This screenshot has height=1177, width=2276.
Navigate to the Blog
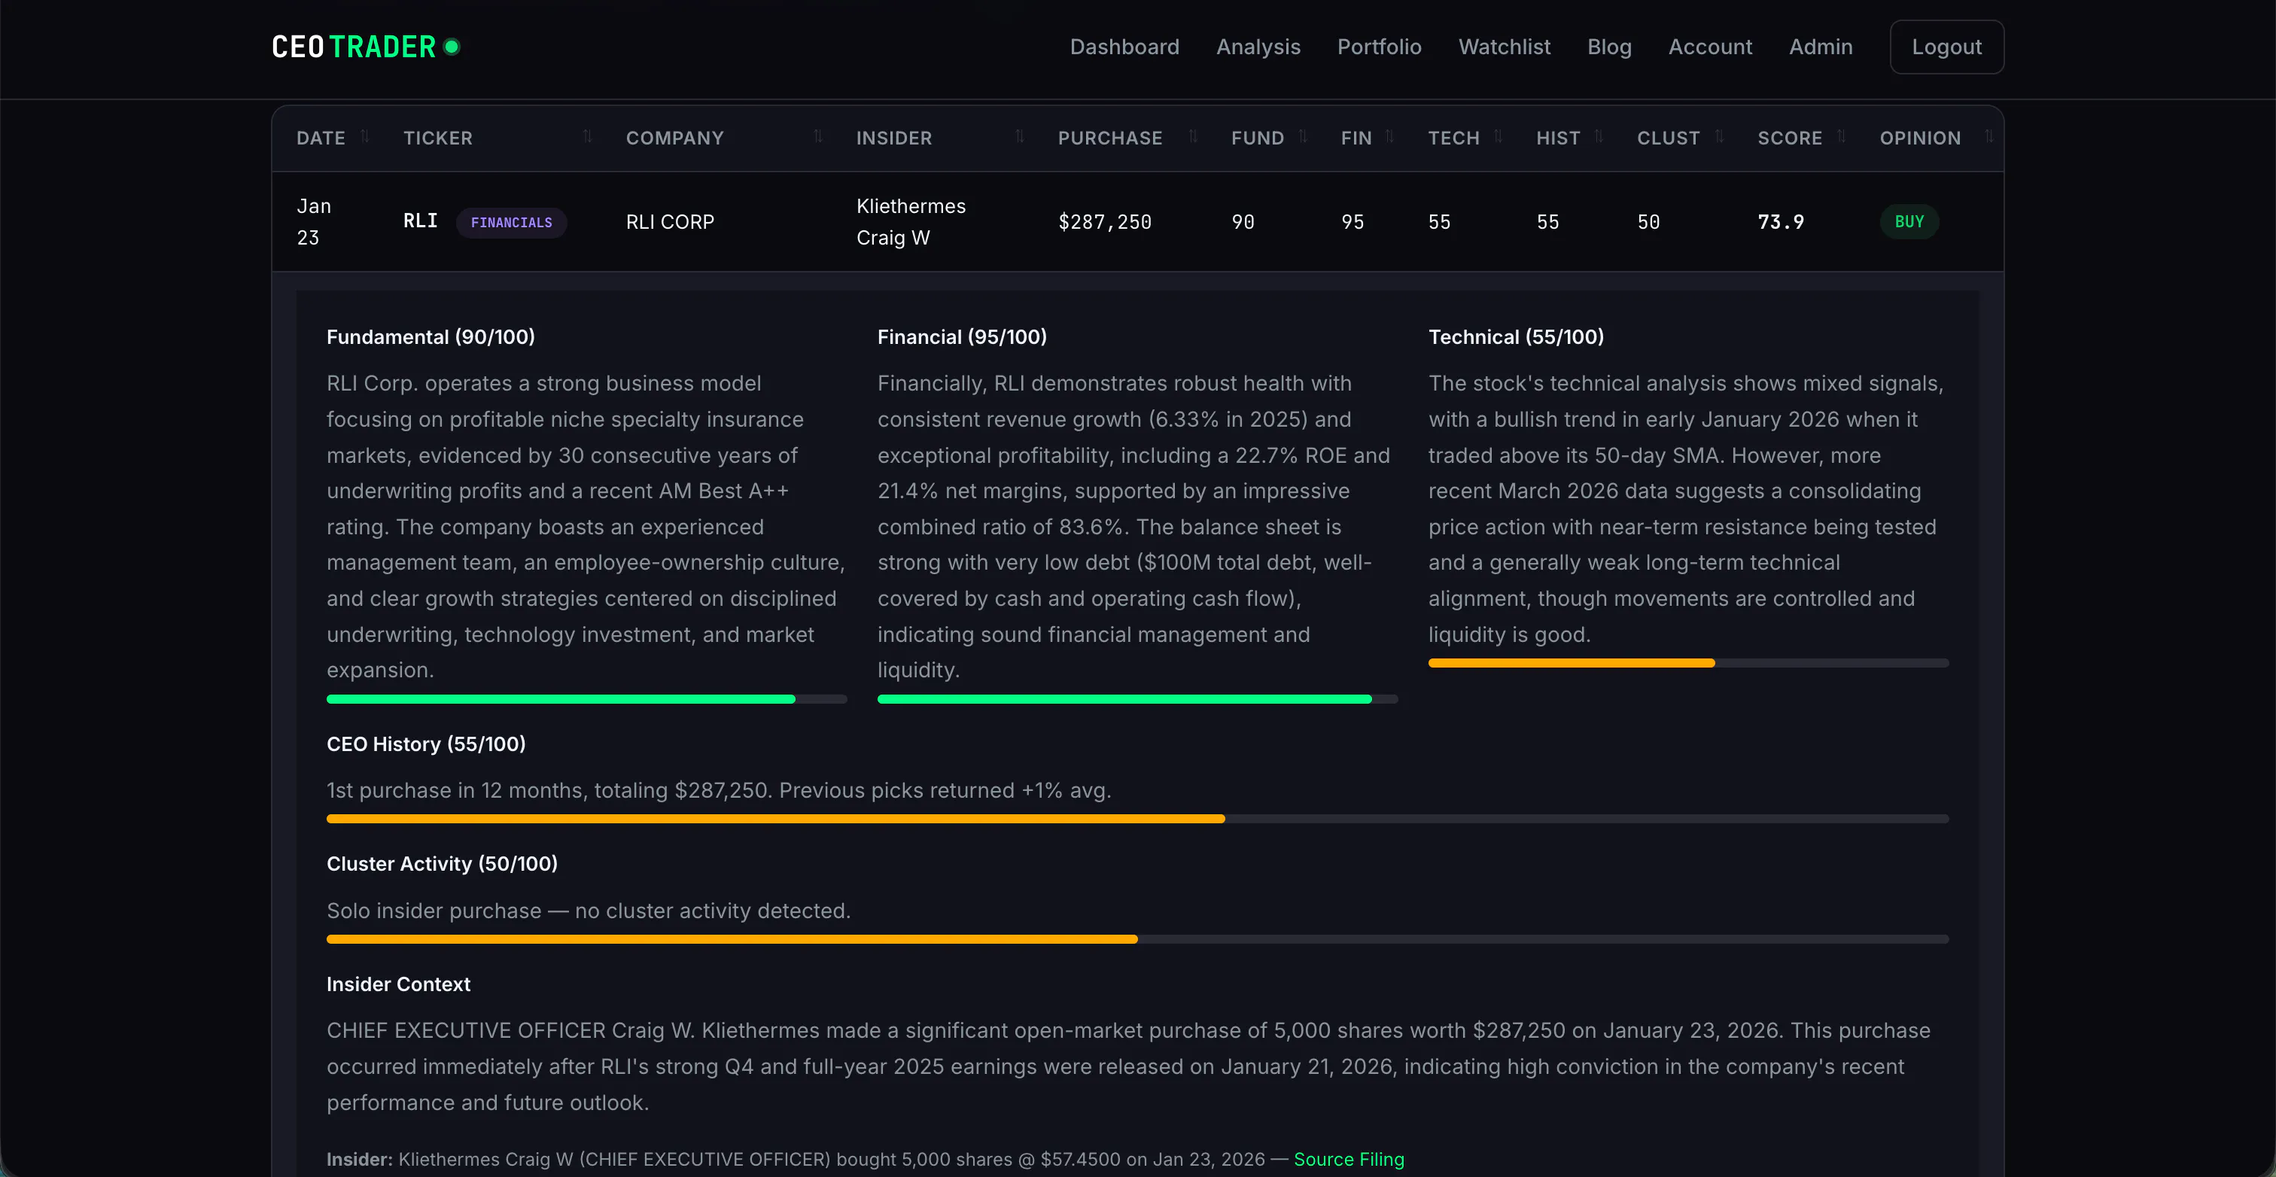click(x=1610, y=47)
